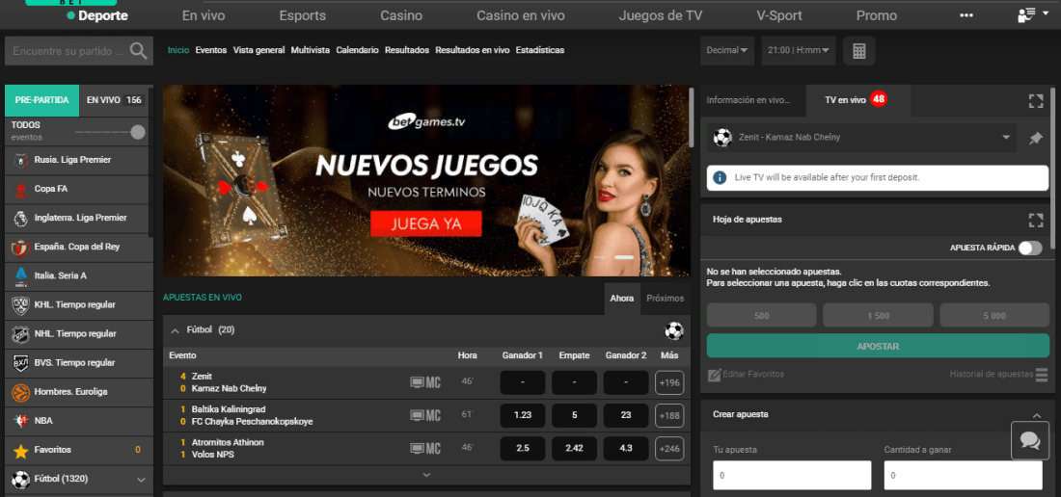Select the Ahora tab
This screenshot has height=497, width=1061.
pos(622,298)
